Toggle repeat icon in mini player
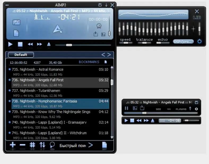This screenshot has height=164, width=209. [142, 108]
